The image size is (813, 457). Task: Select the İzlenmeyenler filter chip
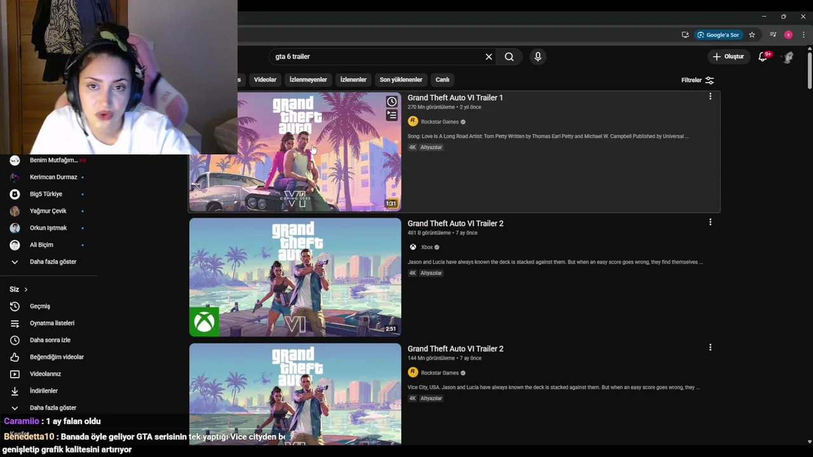308,79
